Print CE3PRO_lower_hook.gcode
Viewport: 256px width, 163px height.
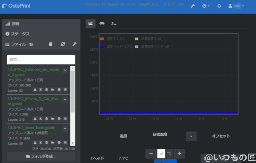coord(59,143)
